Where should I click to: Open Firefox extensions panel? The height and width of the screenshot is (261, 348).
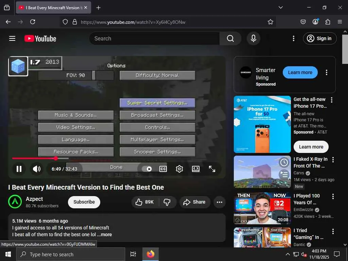tap(328, 22)
